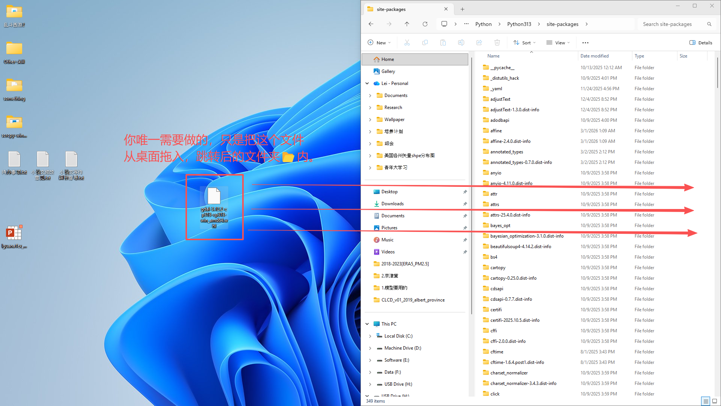
Task: Click the Share icon in toolbar
Action: click(479, 42)
